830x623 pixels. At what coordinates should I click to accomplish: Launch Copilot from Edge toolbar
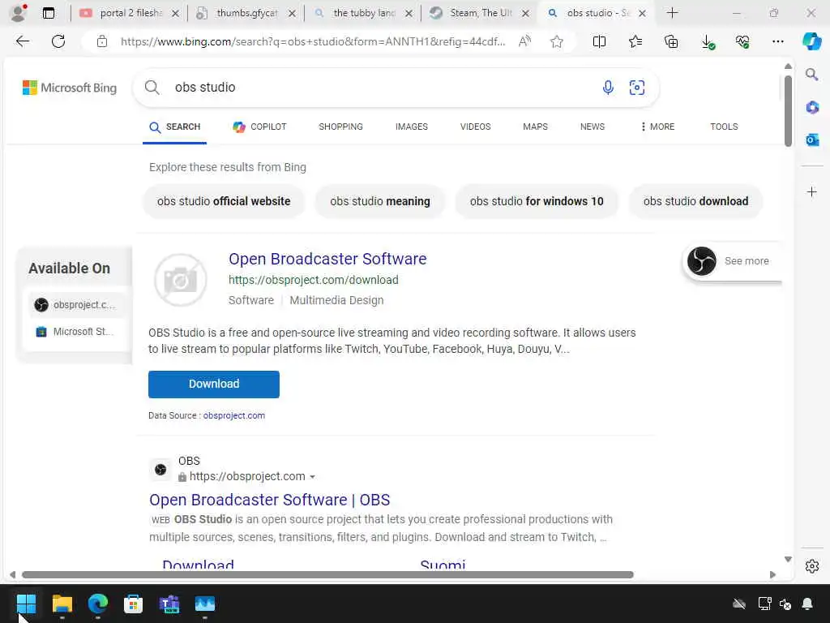click(x=812, y=41)
